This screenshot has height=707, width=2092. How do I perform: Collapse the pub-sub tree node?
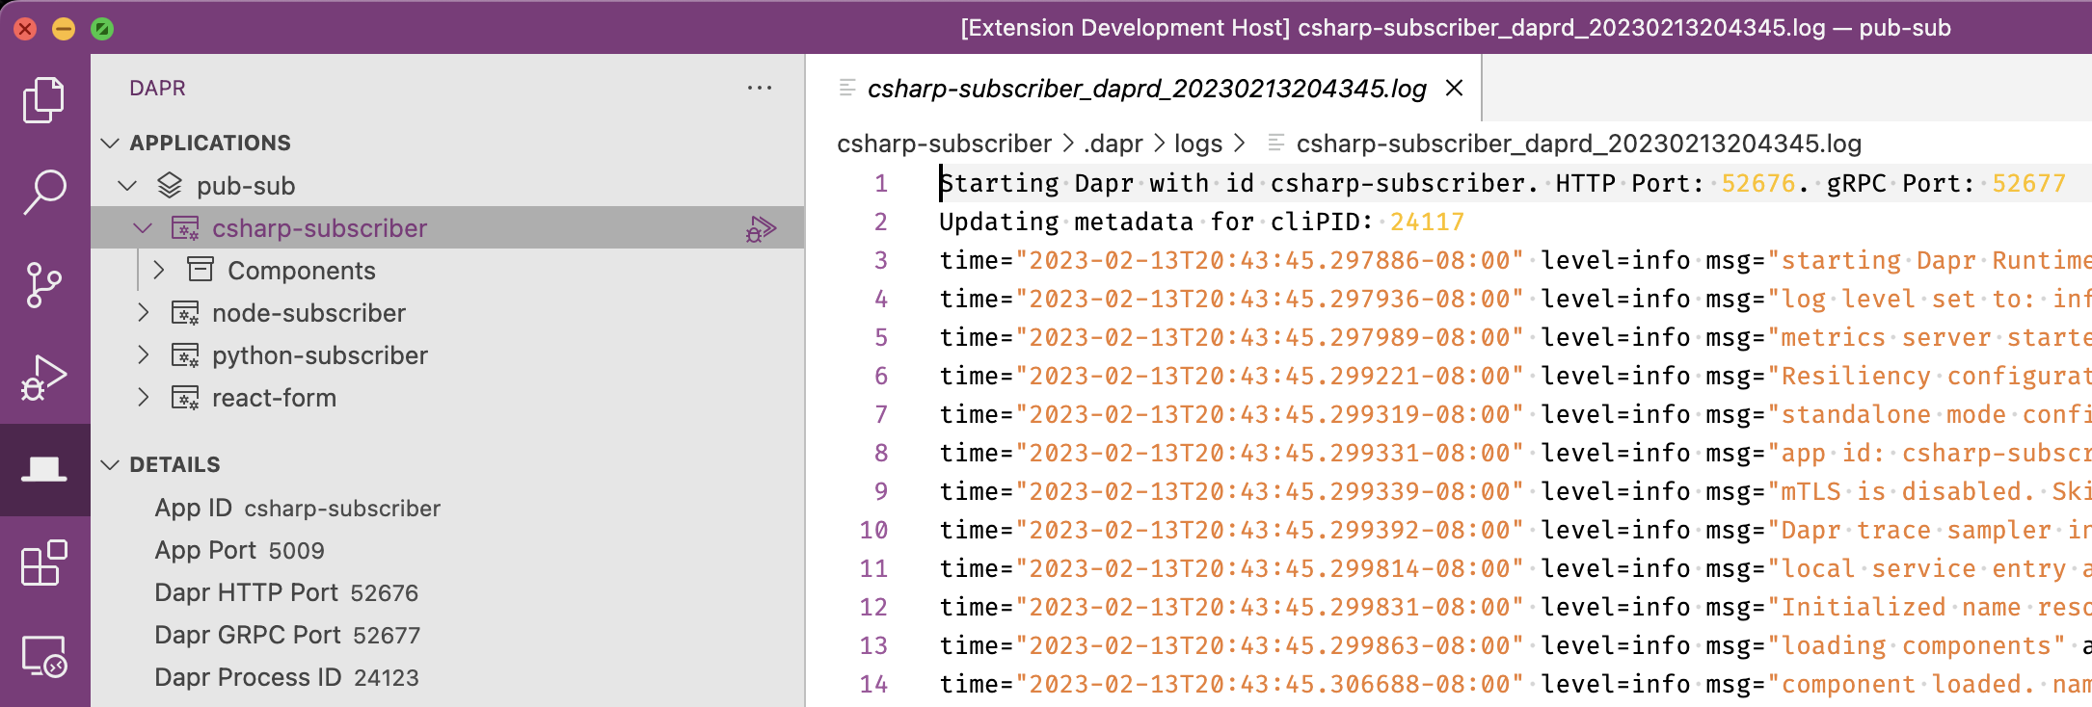point(127,185)
